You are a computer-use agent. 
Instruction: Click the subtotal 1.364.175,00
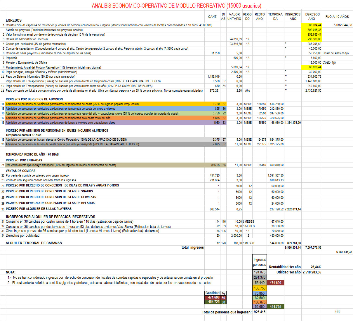[x=293, y=123]
